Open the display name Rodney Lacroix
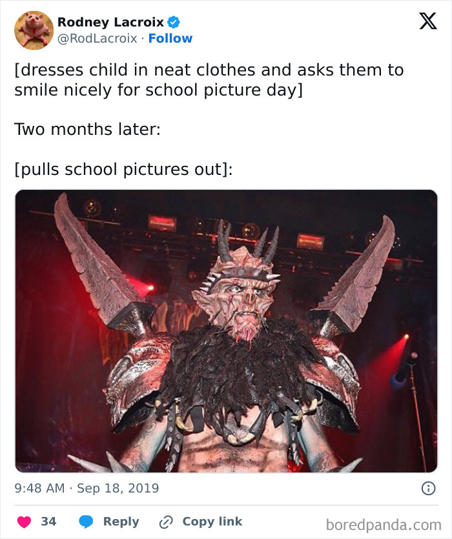 [x=112, y=23]
